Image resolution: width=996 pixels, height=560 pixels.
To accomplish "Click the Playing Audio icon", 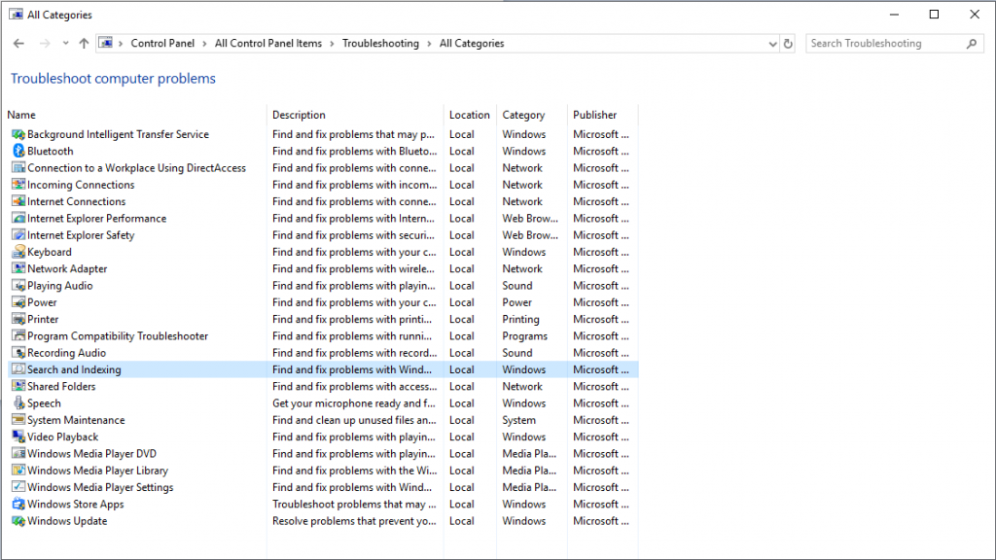I will pos(18,286).
